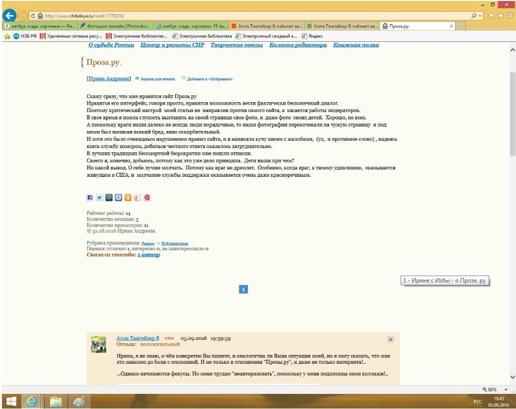This screenshot has width=516, height=409.
Task: Click the vertical scrollbar thumb
Action: click(513, 113)
